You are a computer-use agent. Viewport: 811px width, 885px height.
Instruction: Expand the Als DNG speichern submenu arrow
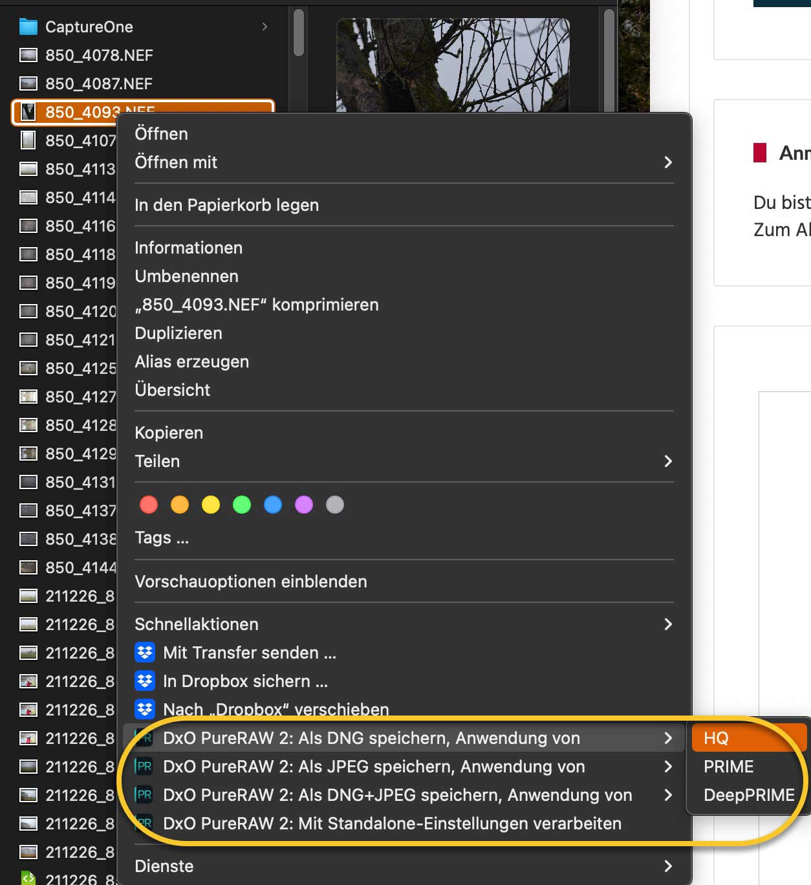tap(668, 738)
